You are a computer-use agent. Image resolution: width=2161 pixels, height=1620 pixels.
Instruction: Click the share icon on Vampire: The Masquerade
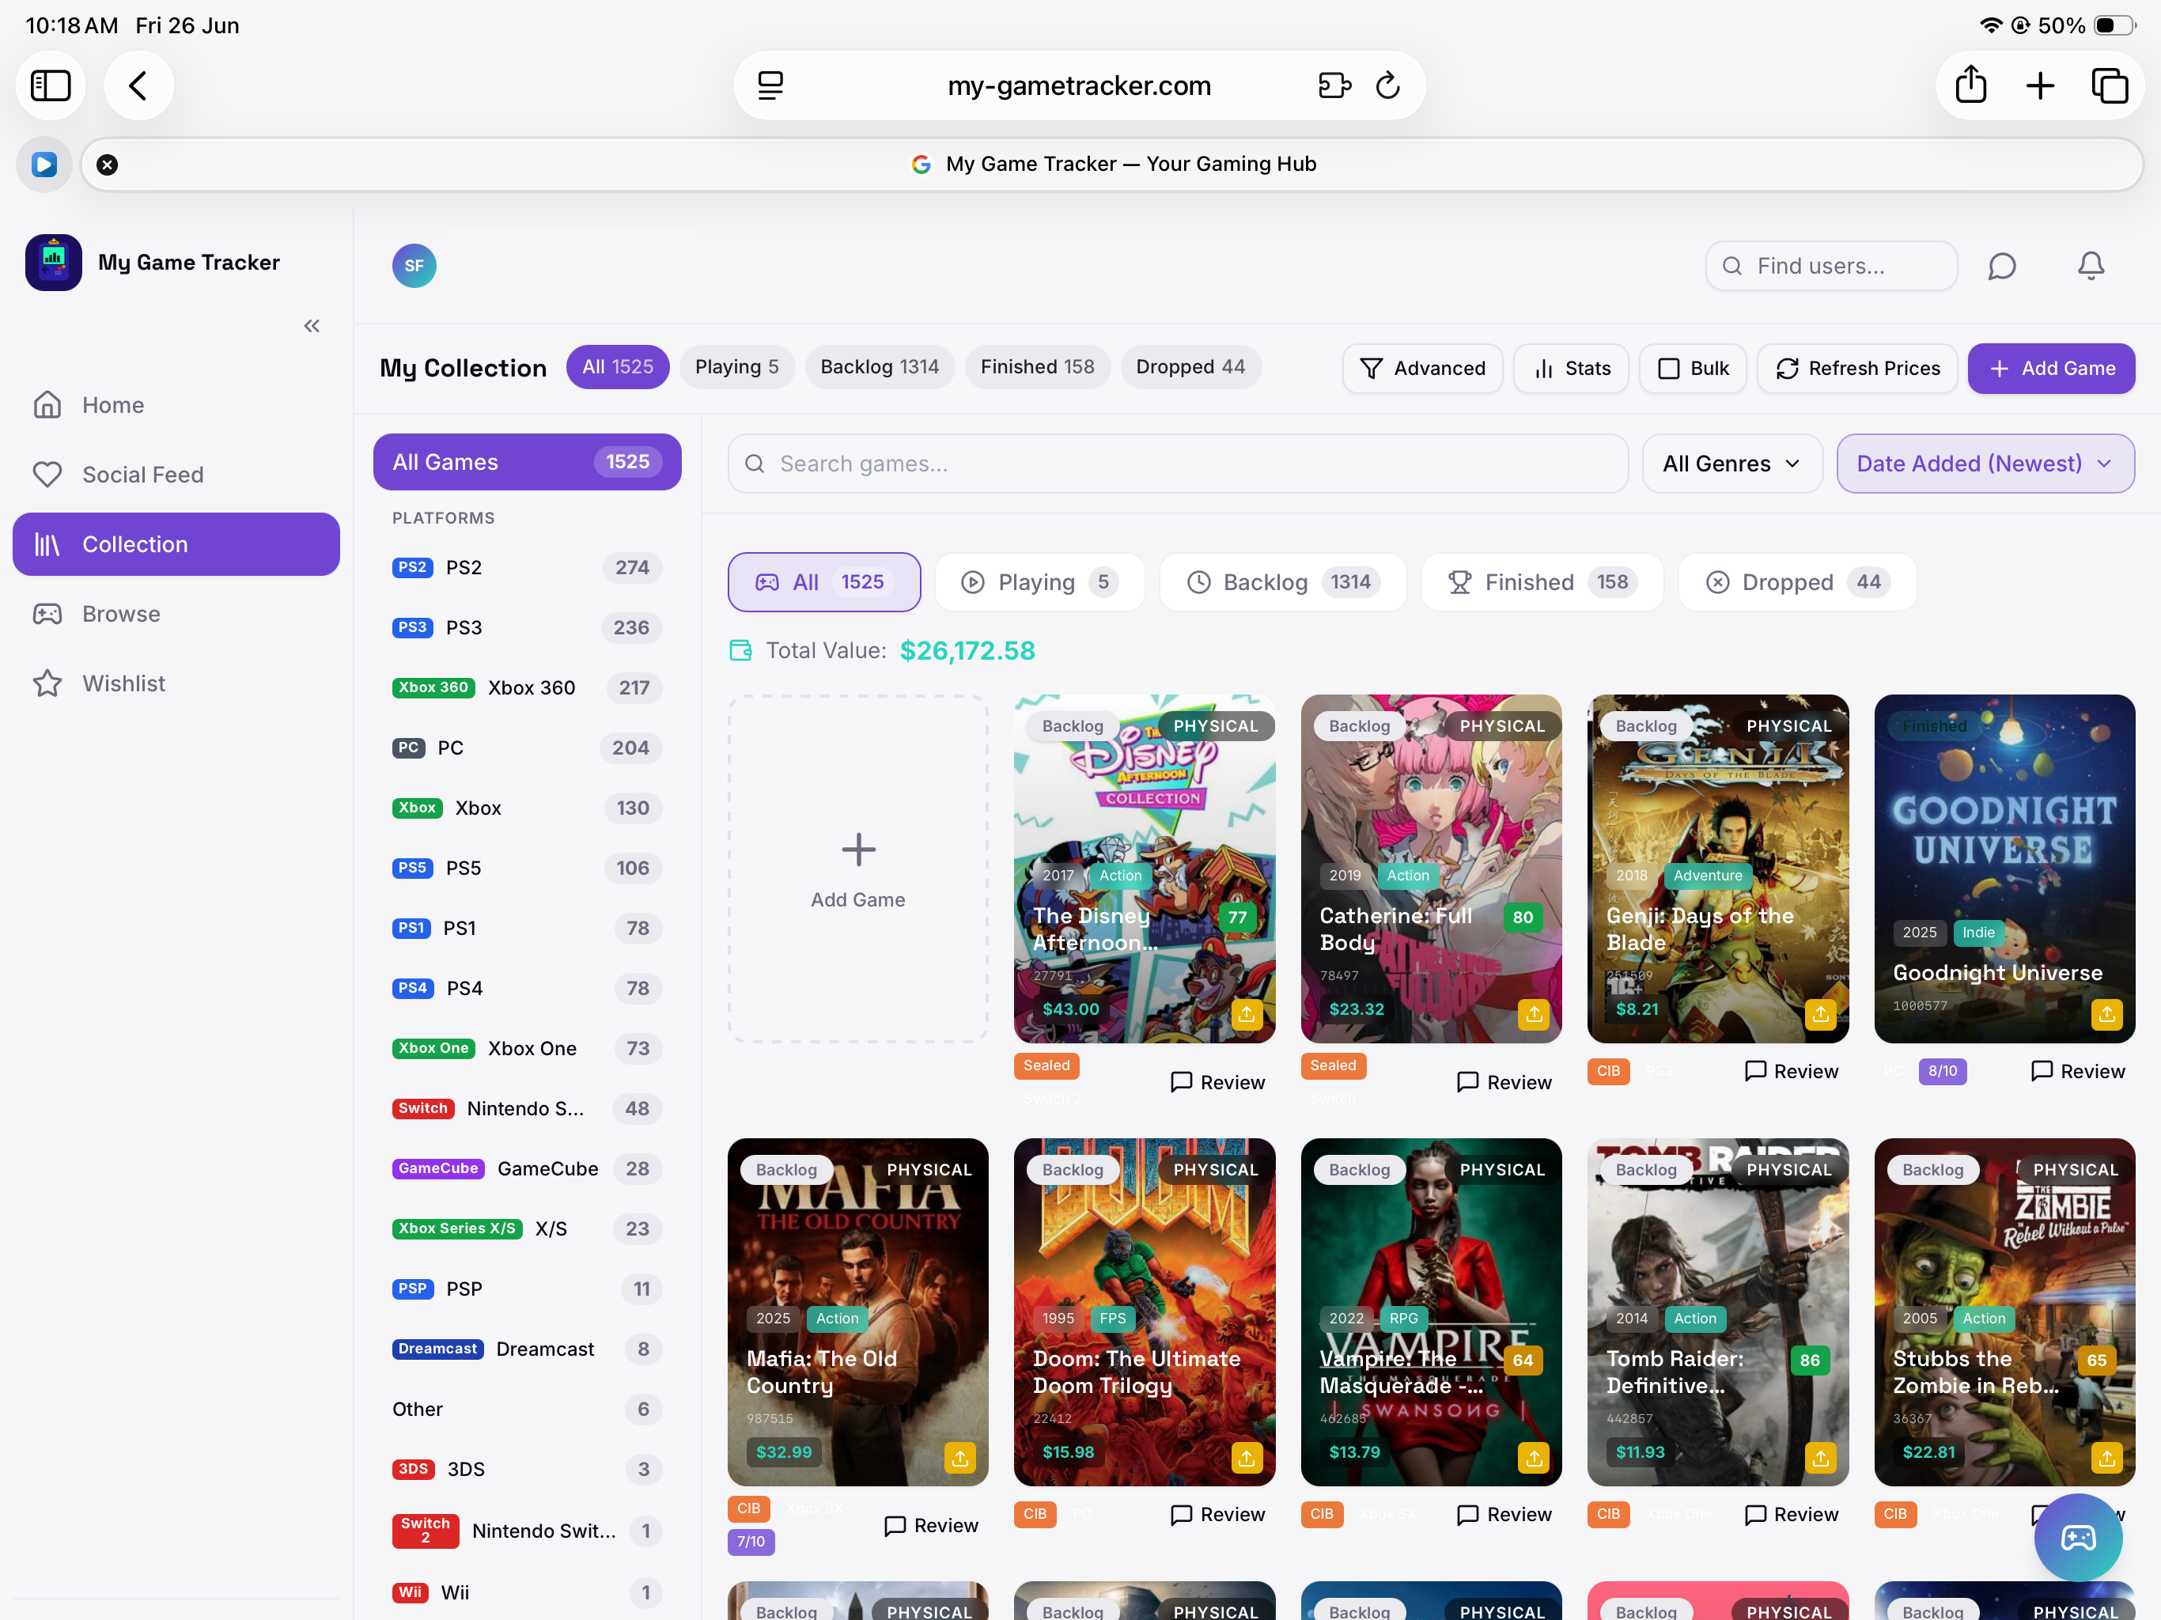pos(1534,1458)
